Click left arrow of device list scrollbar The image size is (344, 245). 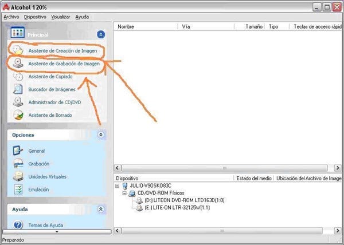(x=117, y=231)
